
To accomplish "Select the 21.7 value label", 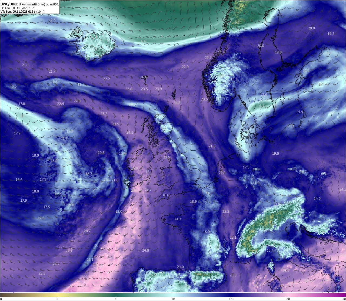I will (52, 71).
